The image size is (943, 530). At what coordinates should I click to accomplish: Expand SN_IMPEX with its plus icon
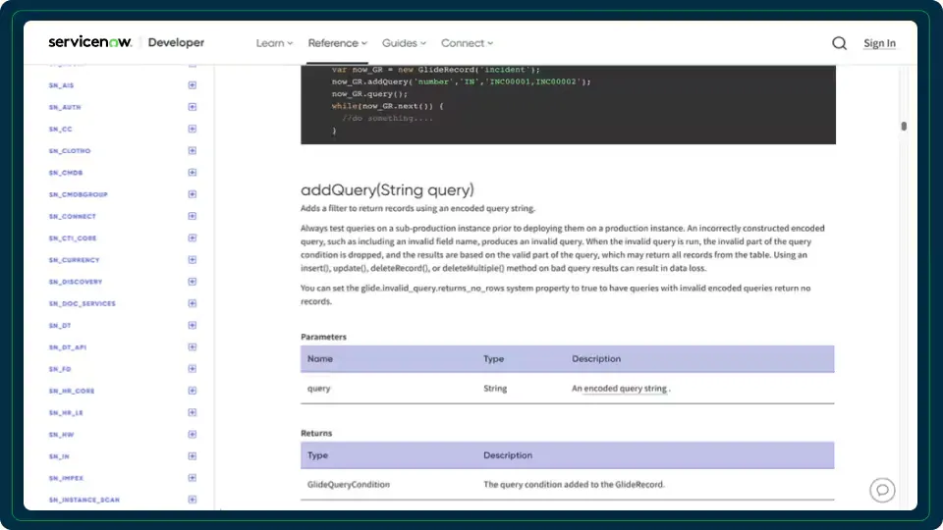coord(192,478)
